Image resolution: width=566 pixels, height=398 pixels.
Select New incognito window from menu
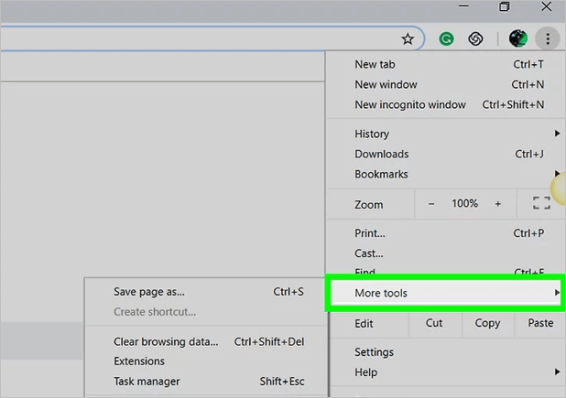409,104
